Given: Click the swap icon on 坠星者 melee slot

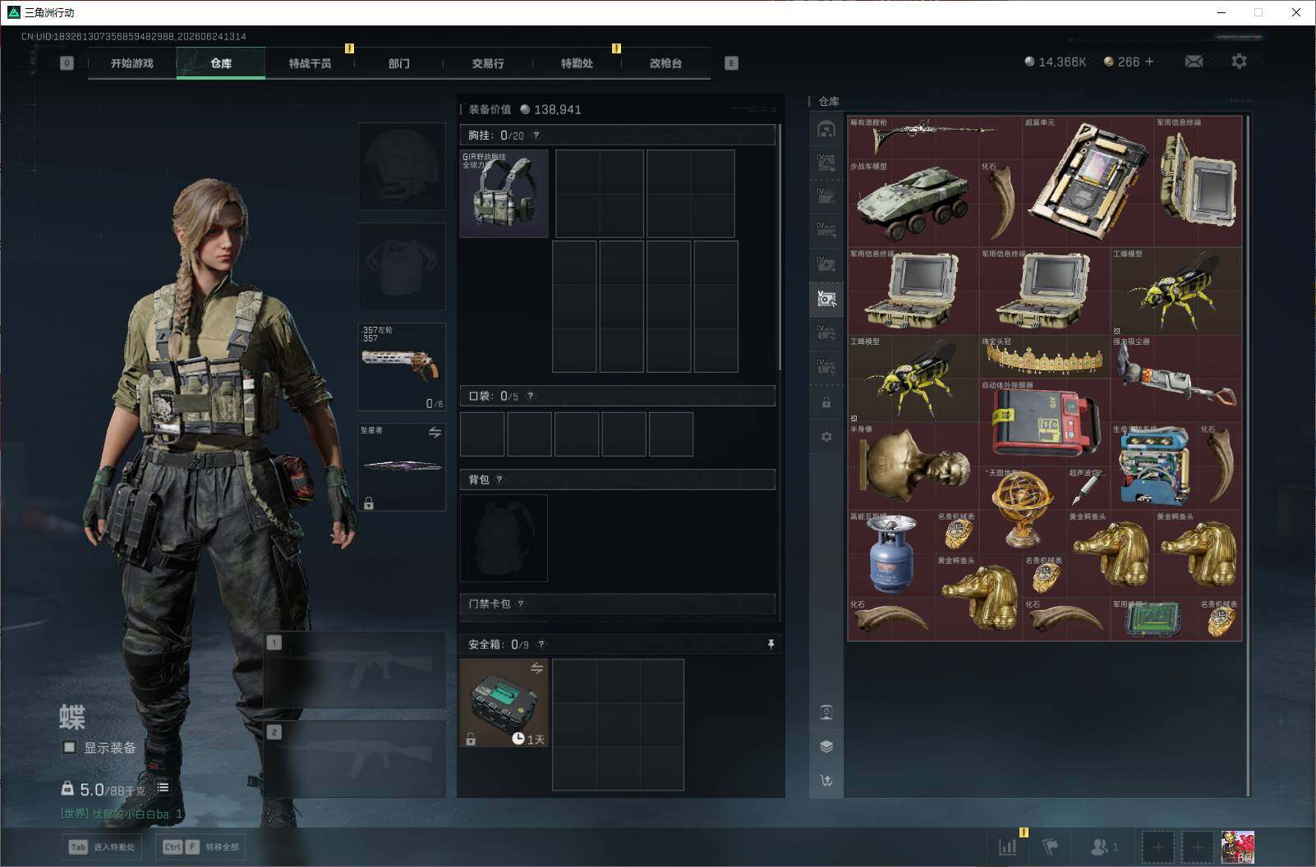Looking at the screenshot, I should pyautogui.click(x=435, y=433).
